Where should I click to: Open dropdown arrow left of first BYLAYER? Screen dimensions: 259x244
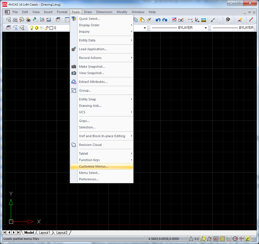(145, 28)
